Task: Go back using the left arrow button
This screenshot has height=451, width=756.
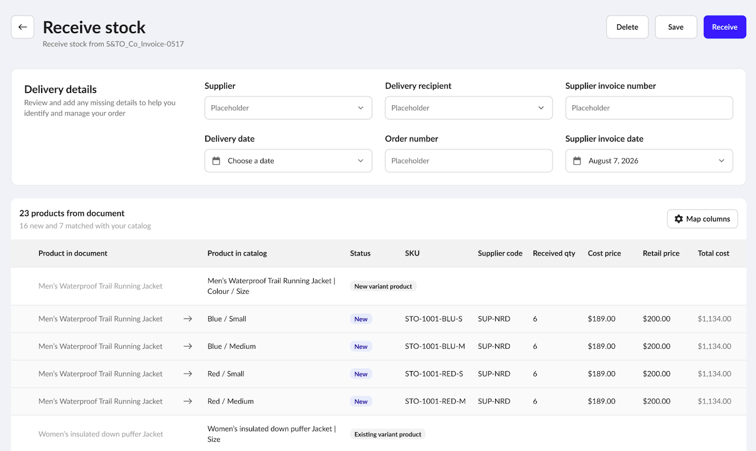Action: pos(23,27)
